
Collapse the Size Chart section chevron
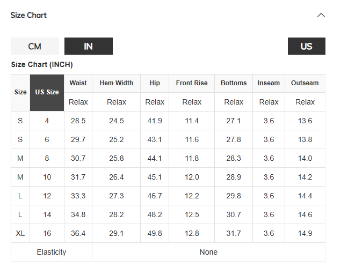(321, 16)
